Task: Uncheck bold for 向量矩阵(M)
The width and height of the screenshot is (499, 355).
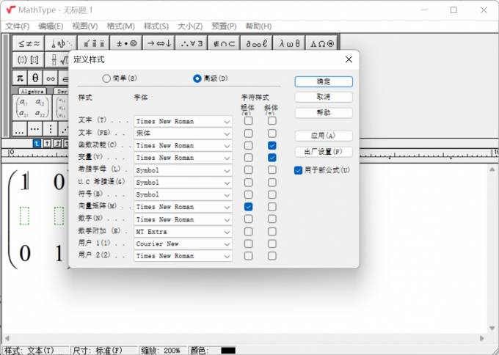Action: point(248,207)
